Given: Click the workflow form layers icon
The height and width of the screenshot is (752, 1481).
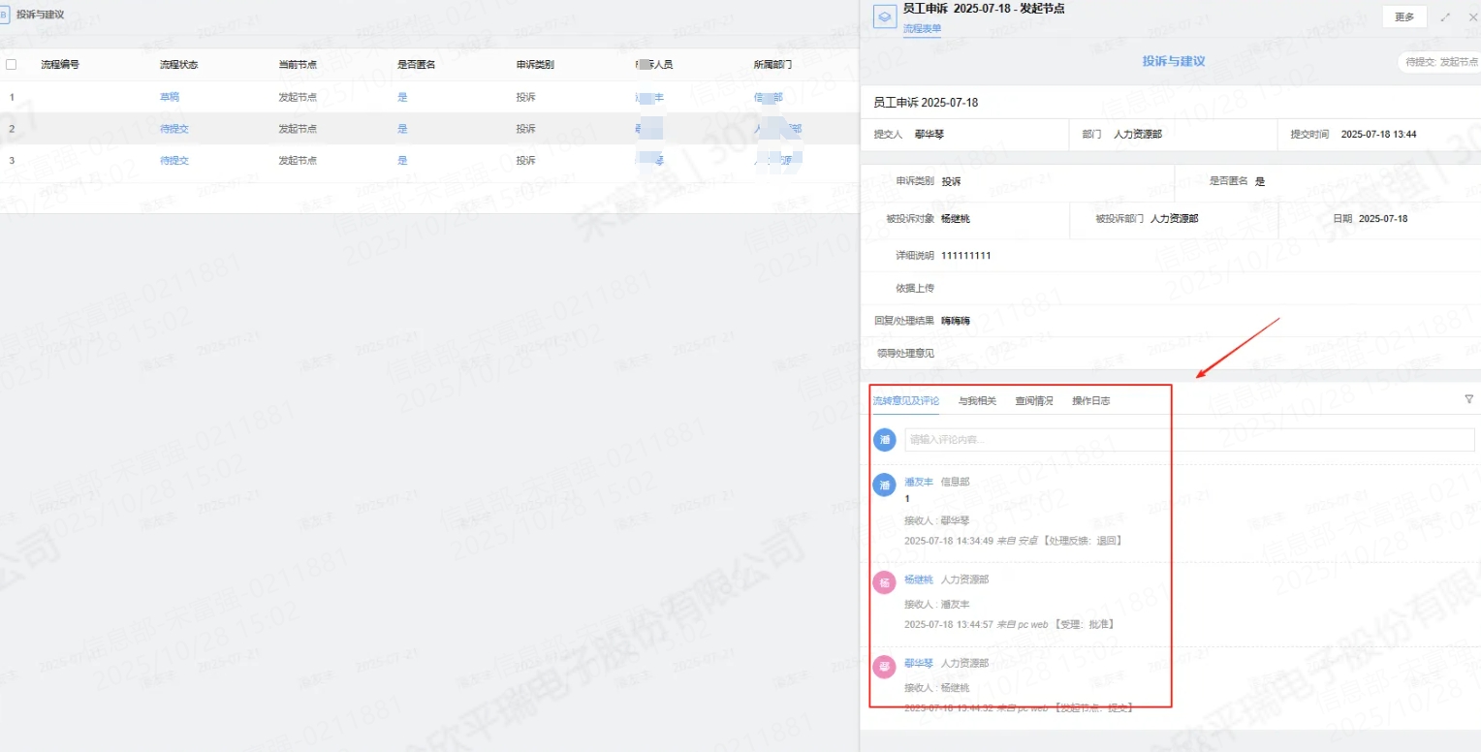Looking at the screenshot, I should (x=884, y=17).
